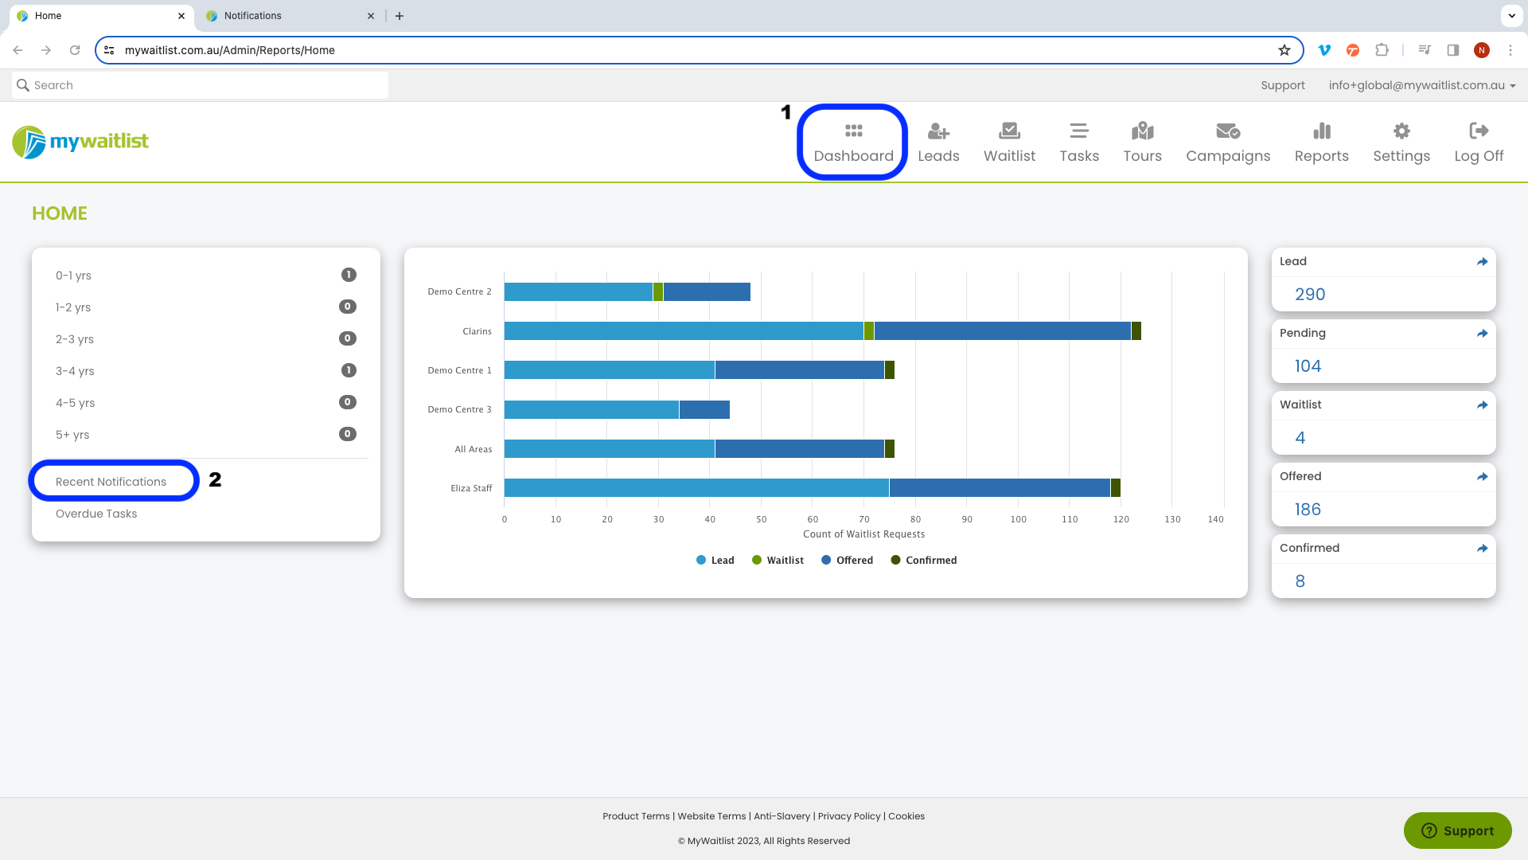The width and height of the screenshot is (1528, 860).
Task: Click the Log Off icon
Action: point(1479,131)
